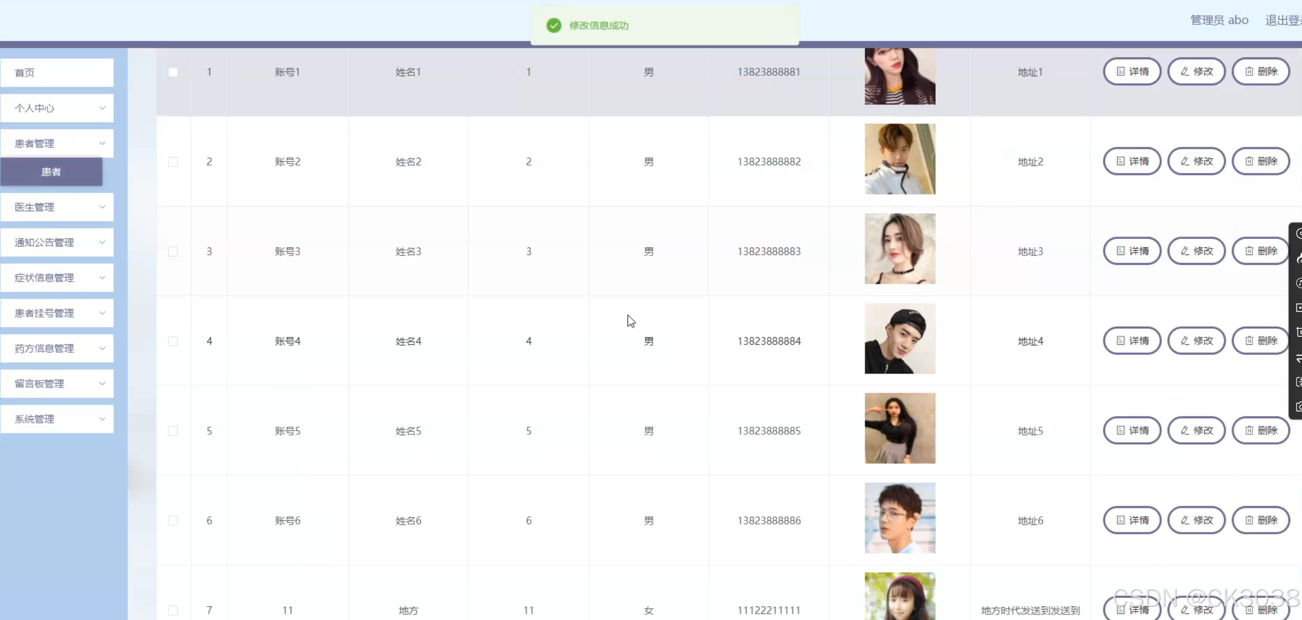Click the detail icon in the 账号1 row
Viewport: 1302px width, 620px height.
pyautogui.click(x=1121, y=72)
